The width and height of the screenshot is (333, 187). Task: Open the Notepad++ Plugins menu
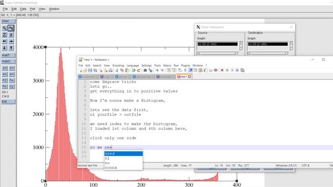(x=185, y=65)
